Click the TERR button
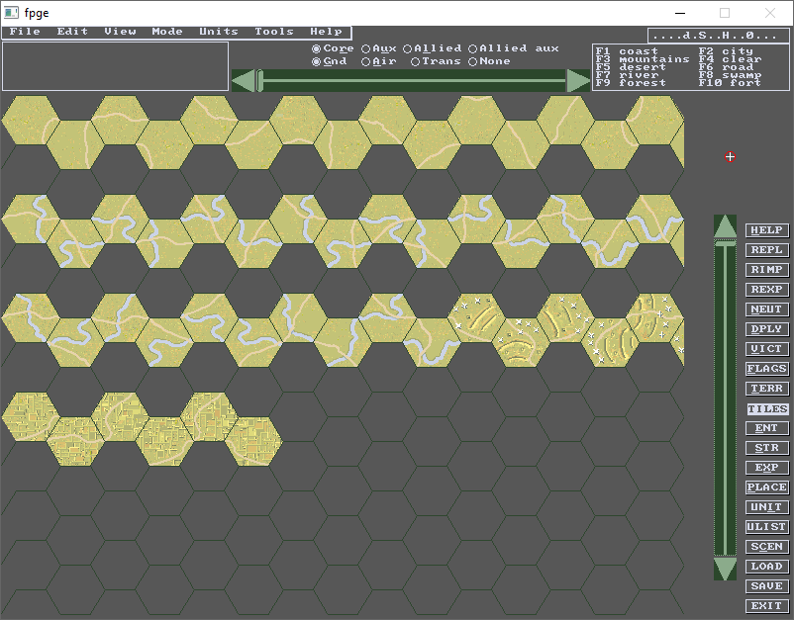794x620 pixels. pyautogui.click(x=766, y=389)
